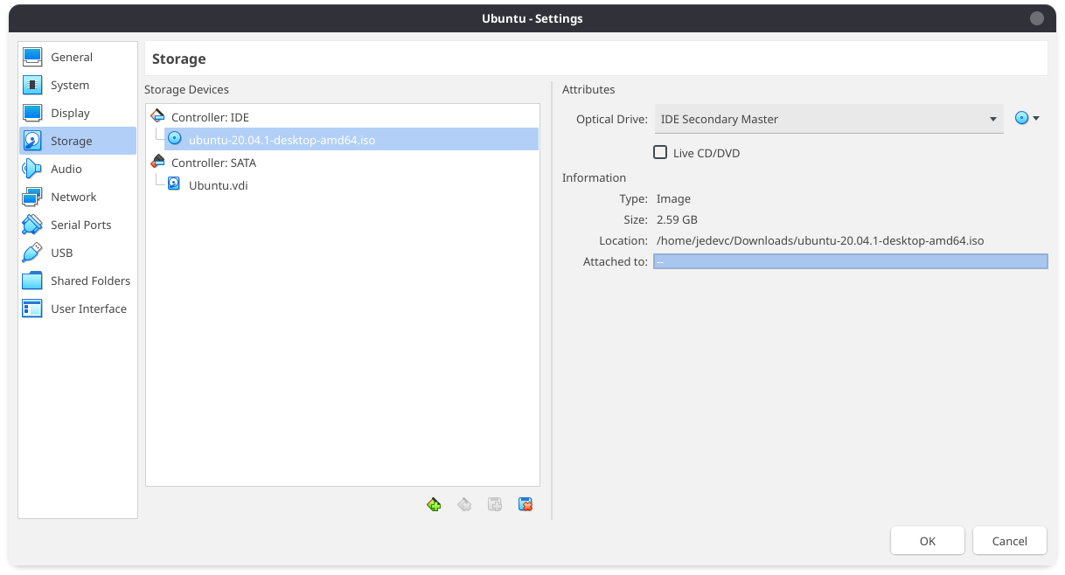Open the choose optical disk file menu
Viewport: 1065px width, 575px height.
coord(1027,119)
